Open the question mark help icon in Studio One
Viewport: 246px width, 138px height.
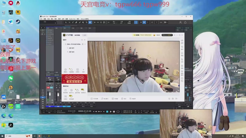click(x=157, y=22)
